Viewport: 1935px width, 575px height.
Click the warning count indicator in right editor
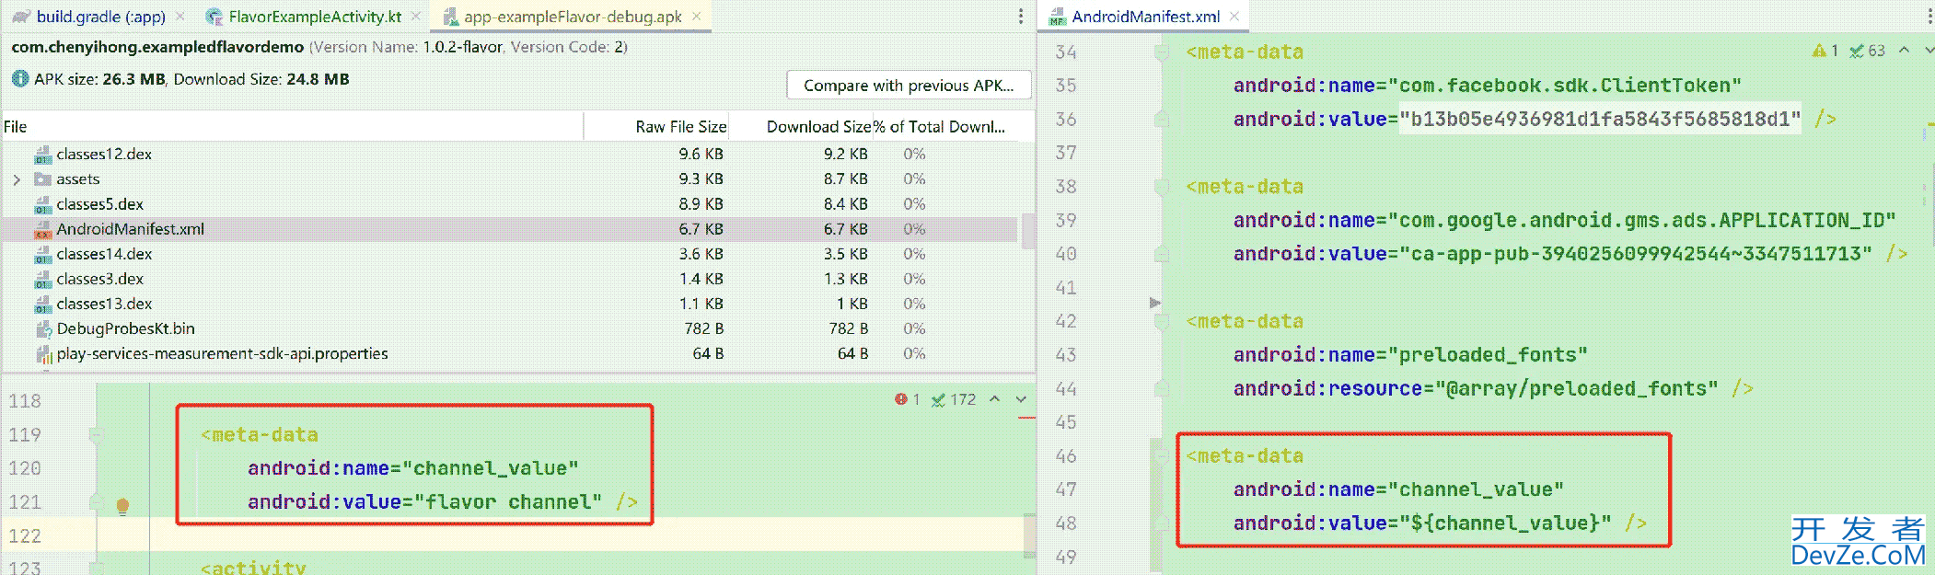click(x=1825, y=51)
